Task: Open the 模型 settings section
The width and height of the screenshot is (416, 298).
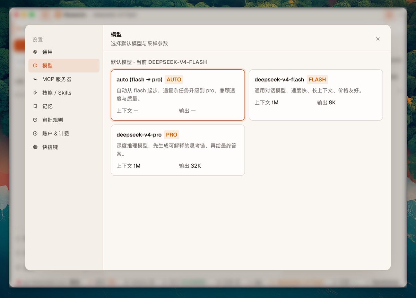Action: pyautogui.click(x=64, y=65)
